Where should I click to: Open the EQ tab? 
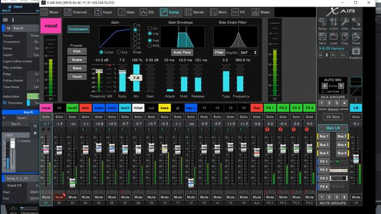[x=147, y=12]
